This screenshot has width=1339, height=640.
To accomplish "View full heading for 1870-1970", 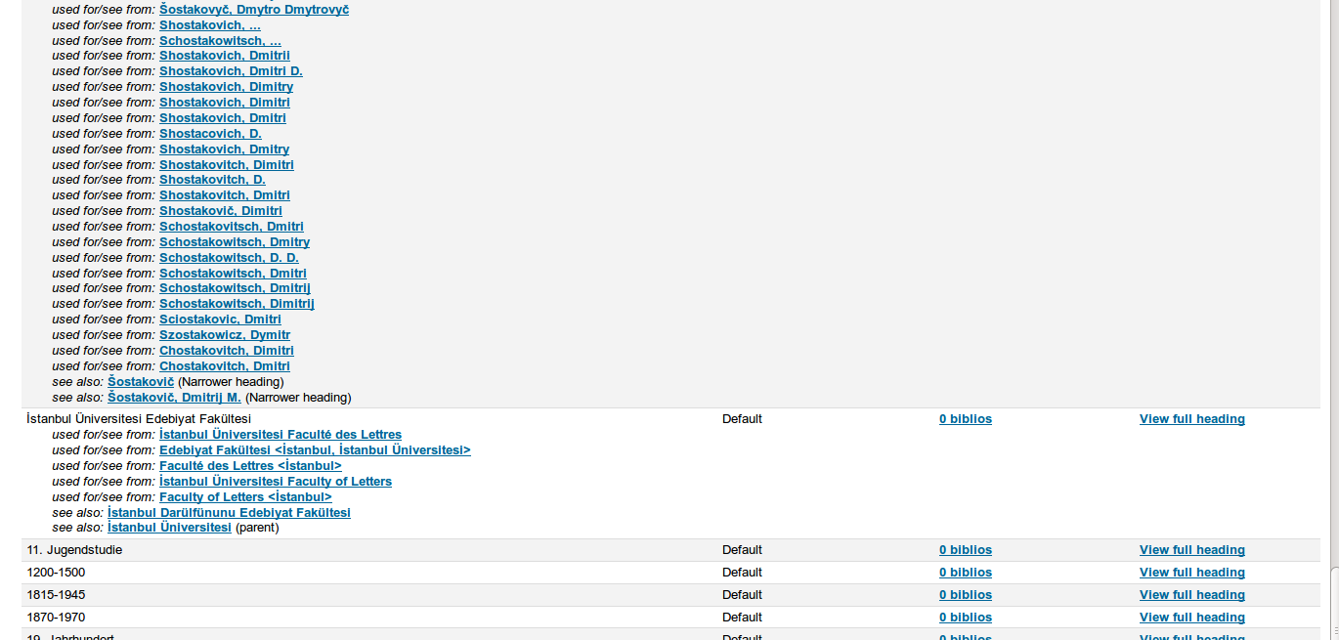I will pyautogui.click(x=1191, y=618).
